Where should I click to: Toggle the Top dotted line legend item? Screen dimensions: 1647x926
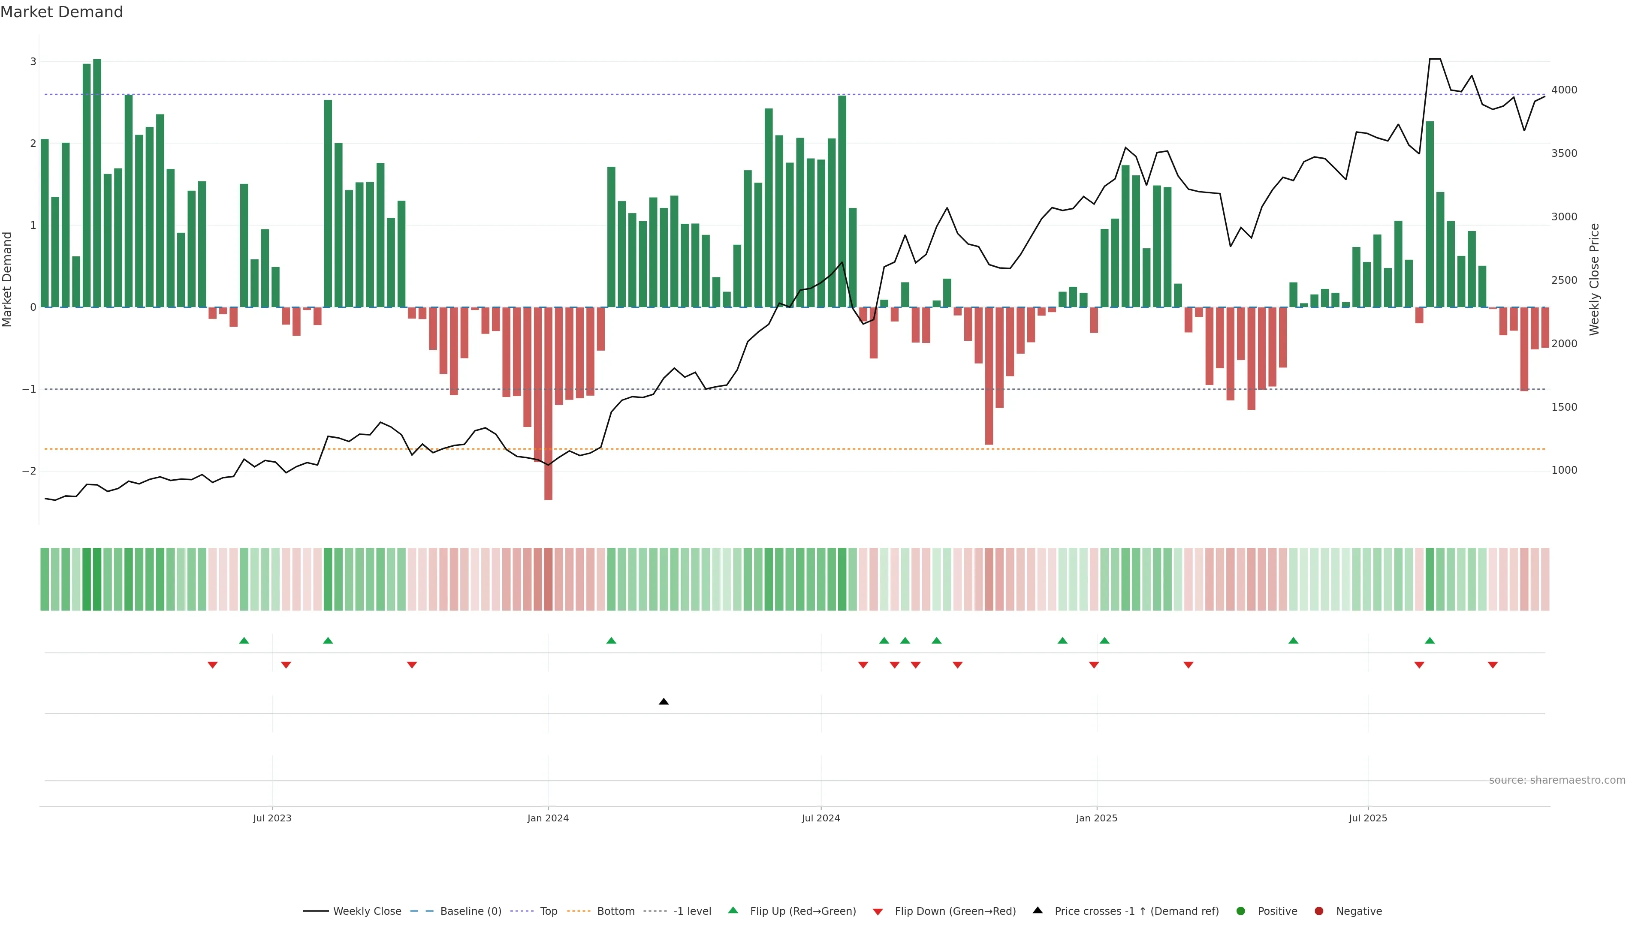pyautogui.click(x=548, y=911)
